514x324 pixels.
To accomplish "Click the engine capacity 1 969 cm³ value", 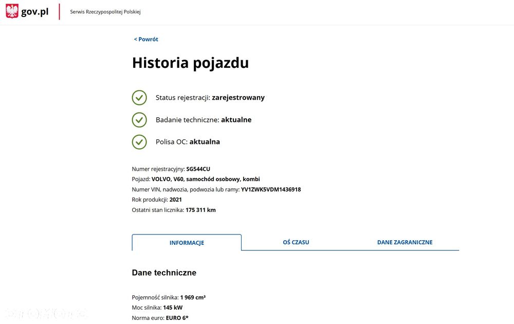I will point(193,297).
